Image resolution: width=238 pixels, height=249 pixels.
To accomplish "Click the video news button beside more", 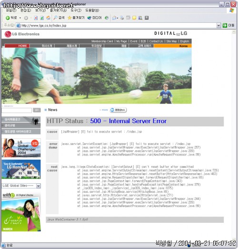I will [x=118, y=110].
